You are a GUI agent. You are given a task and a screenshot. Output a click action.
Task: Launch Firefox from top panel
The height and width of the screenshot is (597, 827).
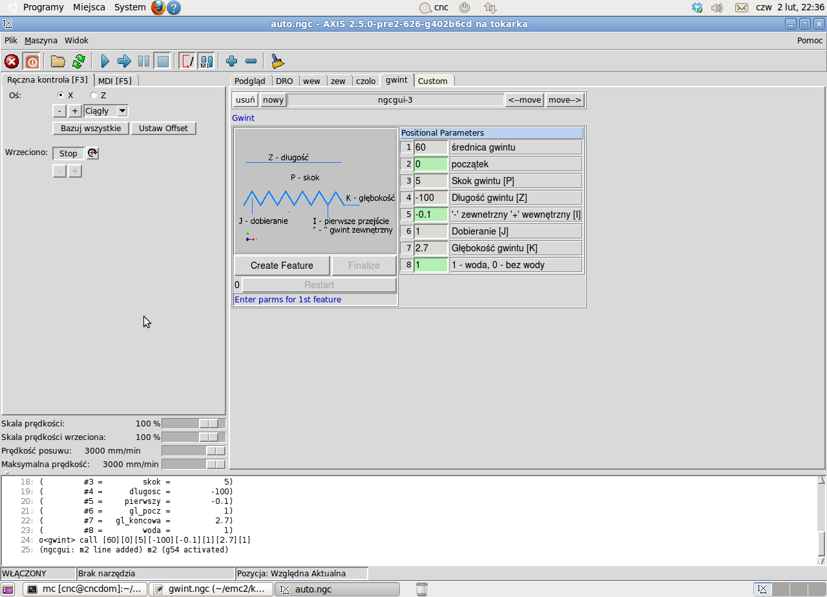pyautogui.click(x=158, y=8)
